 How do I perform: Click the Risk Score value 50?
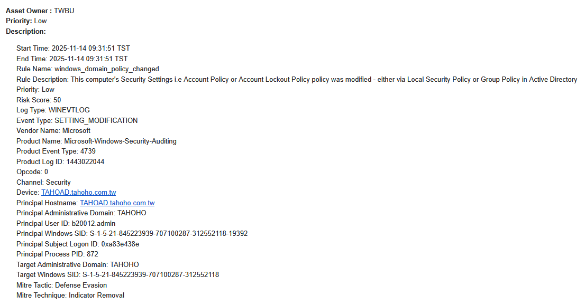[x=57, y=100]
